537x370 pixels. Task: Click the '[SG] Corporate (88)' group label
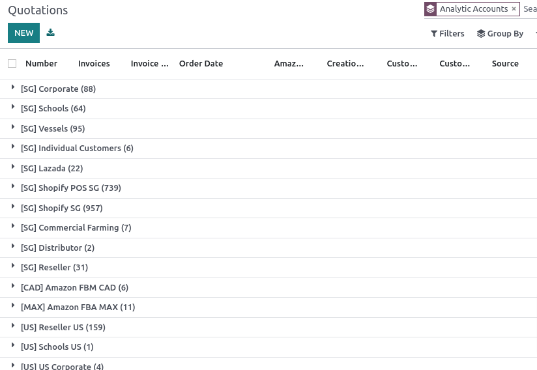58,89
